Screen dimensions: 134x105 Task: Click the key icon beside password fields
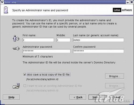(x=16, y=48)
